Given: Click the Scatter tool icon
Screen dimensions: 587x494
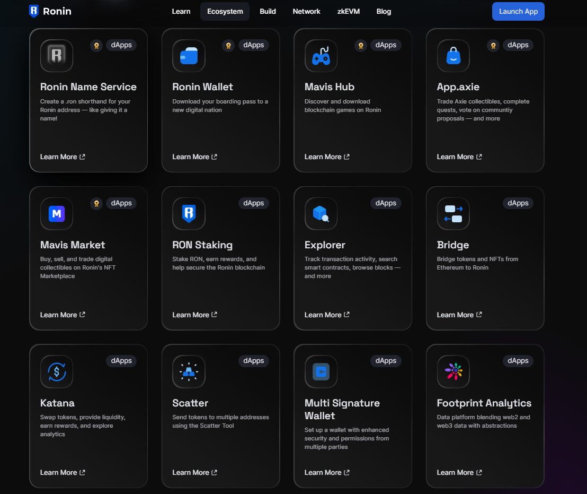Looking at the screenshot, I should pos(189,371).
